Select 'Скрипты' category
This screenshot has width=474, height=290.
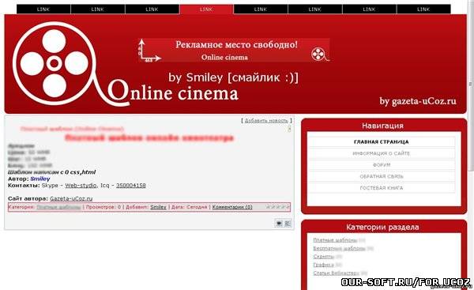click(323, 257)
